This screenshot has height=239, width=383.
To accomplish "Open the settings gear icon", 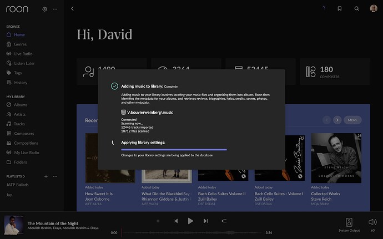I will coord(44,9).
